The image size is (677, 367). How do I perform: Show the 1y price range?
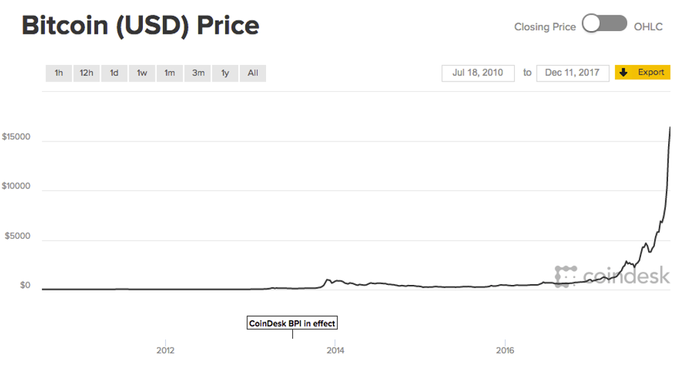click(225, 72)
